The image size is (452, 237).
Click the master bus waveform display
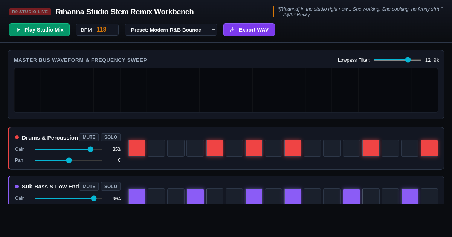(x=226, y=90)
